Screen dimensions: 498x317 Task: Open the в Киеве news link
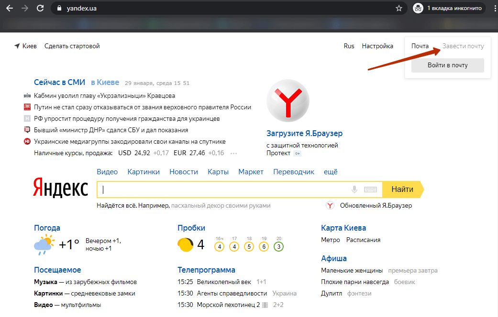[x=105, y=83]
